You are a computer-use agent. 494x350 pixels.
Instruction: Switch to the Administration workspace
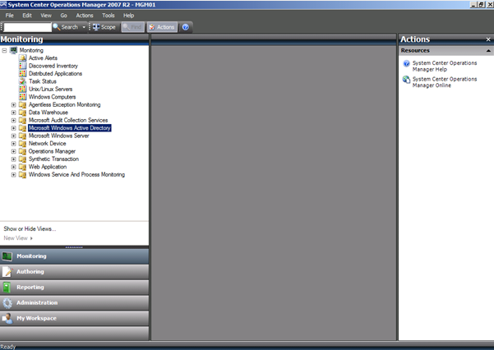(x=74, y=302)
